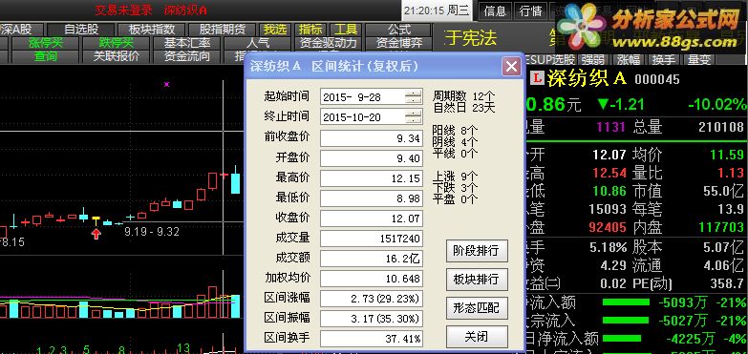Click the green bar next to -5093万
The height and width of the screenshot is (354, 748).
pyautogui.click(x=626, y=302)
